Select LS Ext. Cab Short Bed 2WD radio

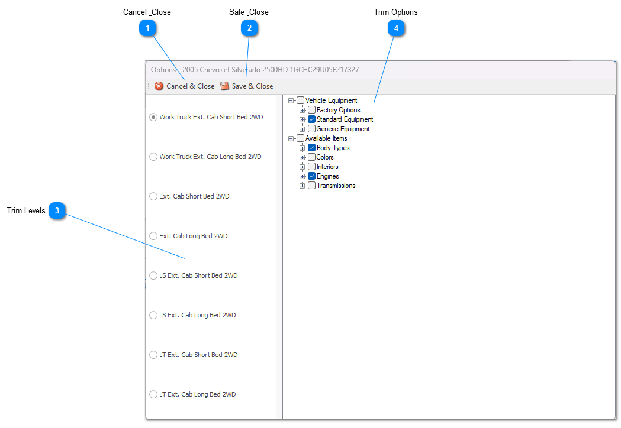[x=153, y=275]
